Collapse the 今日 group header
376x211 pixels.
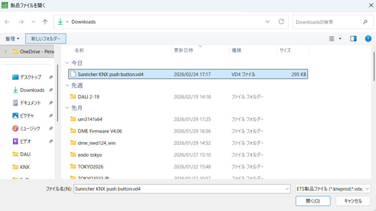click(x=67, y=63)
